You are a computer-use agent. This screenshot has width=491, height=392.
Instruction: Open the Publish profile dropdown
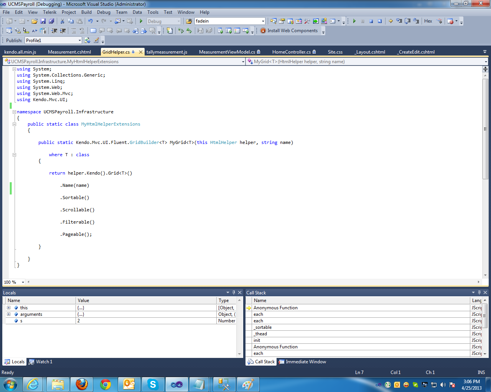pos(79,41)
